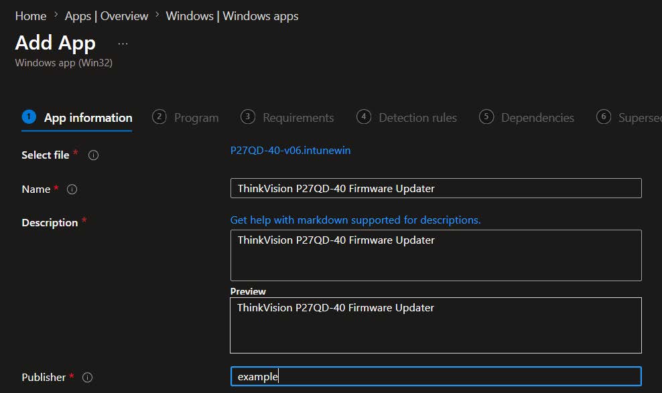Click the Preview heading label
The width and height of the screenshot is (662, 393).
(x=248, y=291)
